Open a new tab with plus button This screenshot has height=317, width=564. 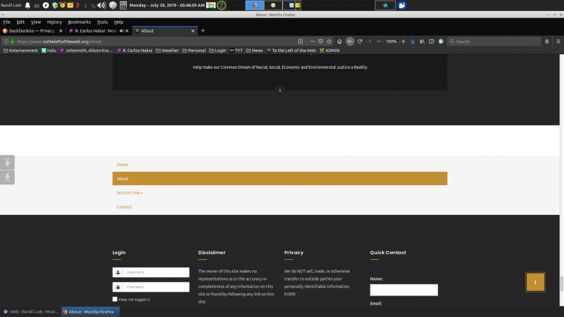[x=203, y=30]
